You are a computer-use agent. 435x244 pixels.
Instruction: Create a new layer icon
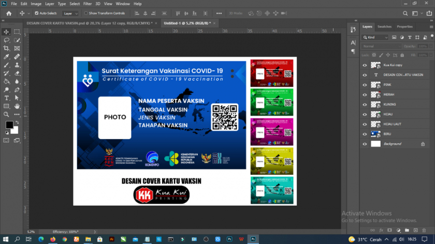(x=415, y=230)
